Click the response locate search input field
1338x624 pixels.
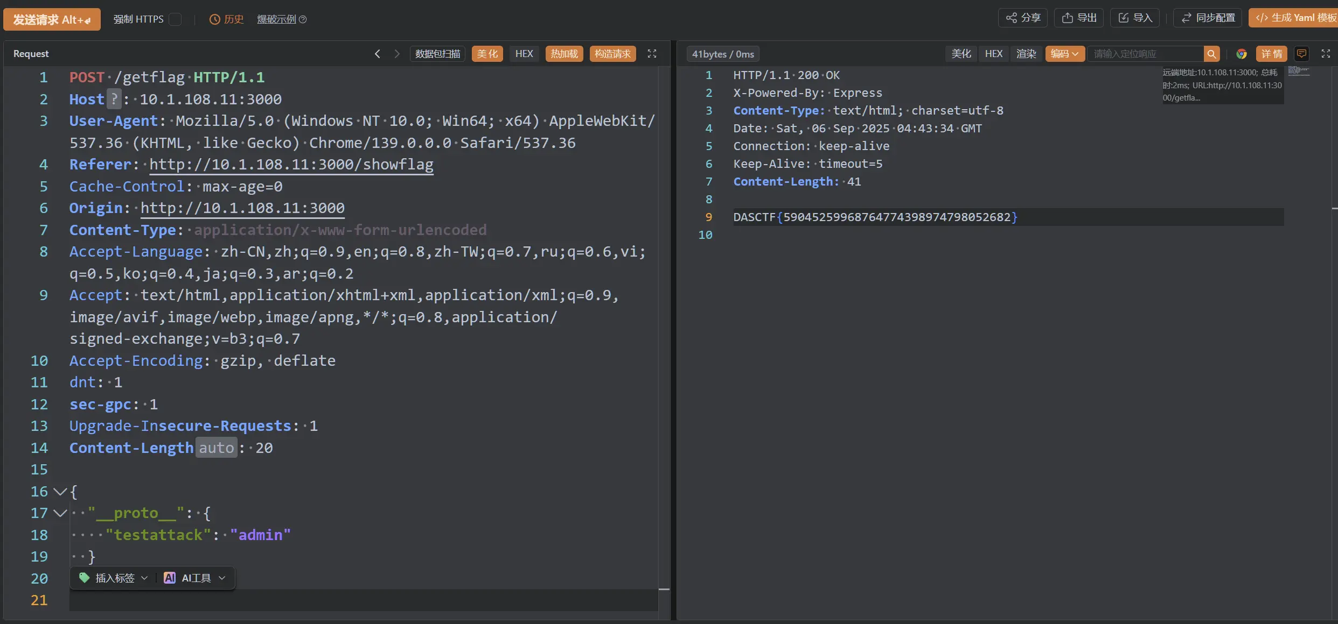[1145, 54]
